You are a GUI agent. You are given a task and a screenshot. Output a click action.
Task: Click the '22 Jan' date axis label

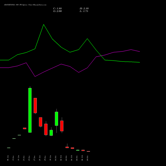pyautogui.click(x=29, y=158)
